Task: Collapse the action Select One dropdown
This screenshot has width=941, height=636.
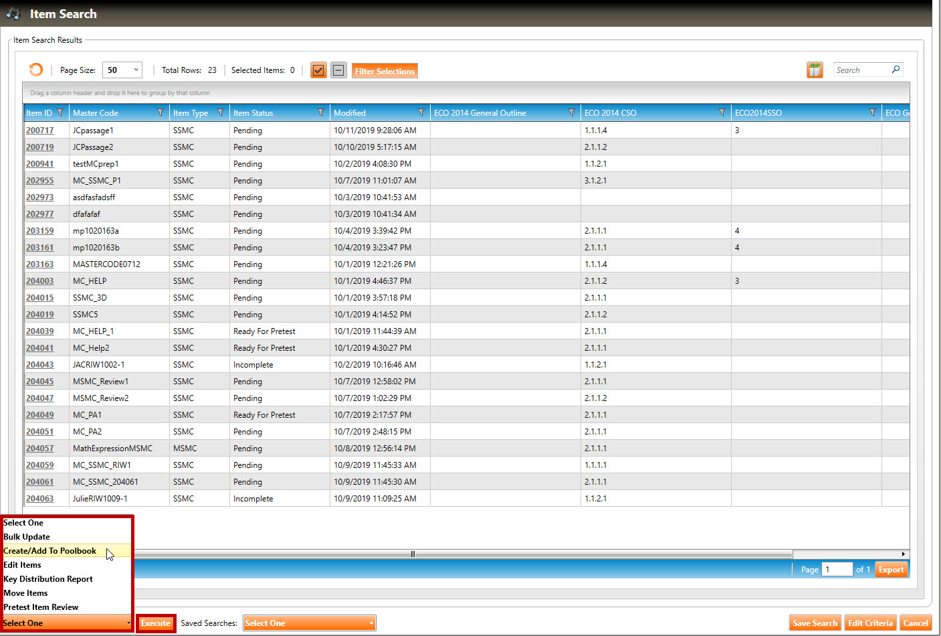Action: point(67,623)
